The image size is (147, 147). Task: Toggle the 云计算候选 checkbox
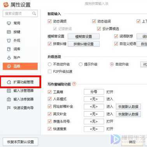pyautogui.click(x=99, y=29)
